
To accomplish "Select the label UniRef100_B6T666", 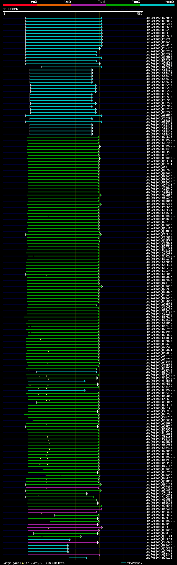I will point(159,42).
